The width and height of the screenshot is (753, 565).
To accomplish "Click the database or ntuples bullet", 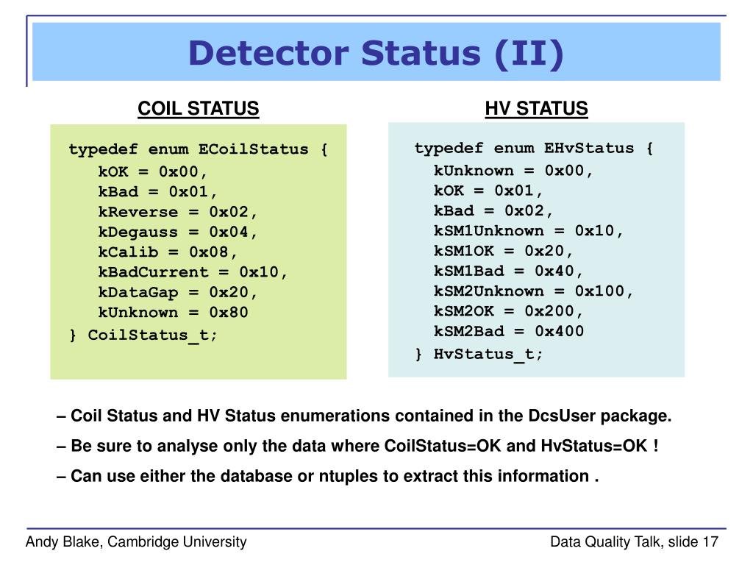I will tap(327, 476).
